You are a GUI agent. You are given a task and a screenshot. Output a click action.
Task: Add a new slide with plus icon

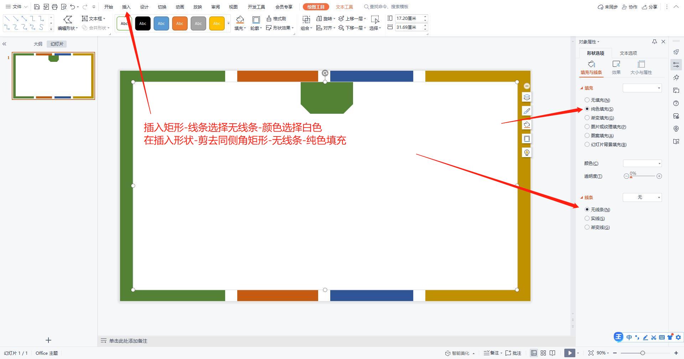[x=48, y=340]
